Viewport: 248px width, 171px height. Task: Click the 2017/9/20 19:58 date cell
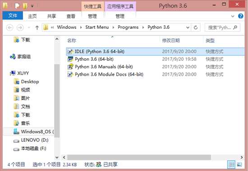tap(179, 59)
